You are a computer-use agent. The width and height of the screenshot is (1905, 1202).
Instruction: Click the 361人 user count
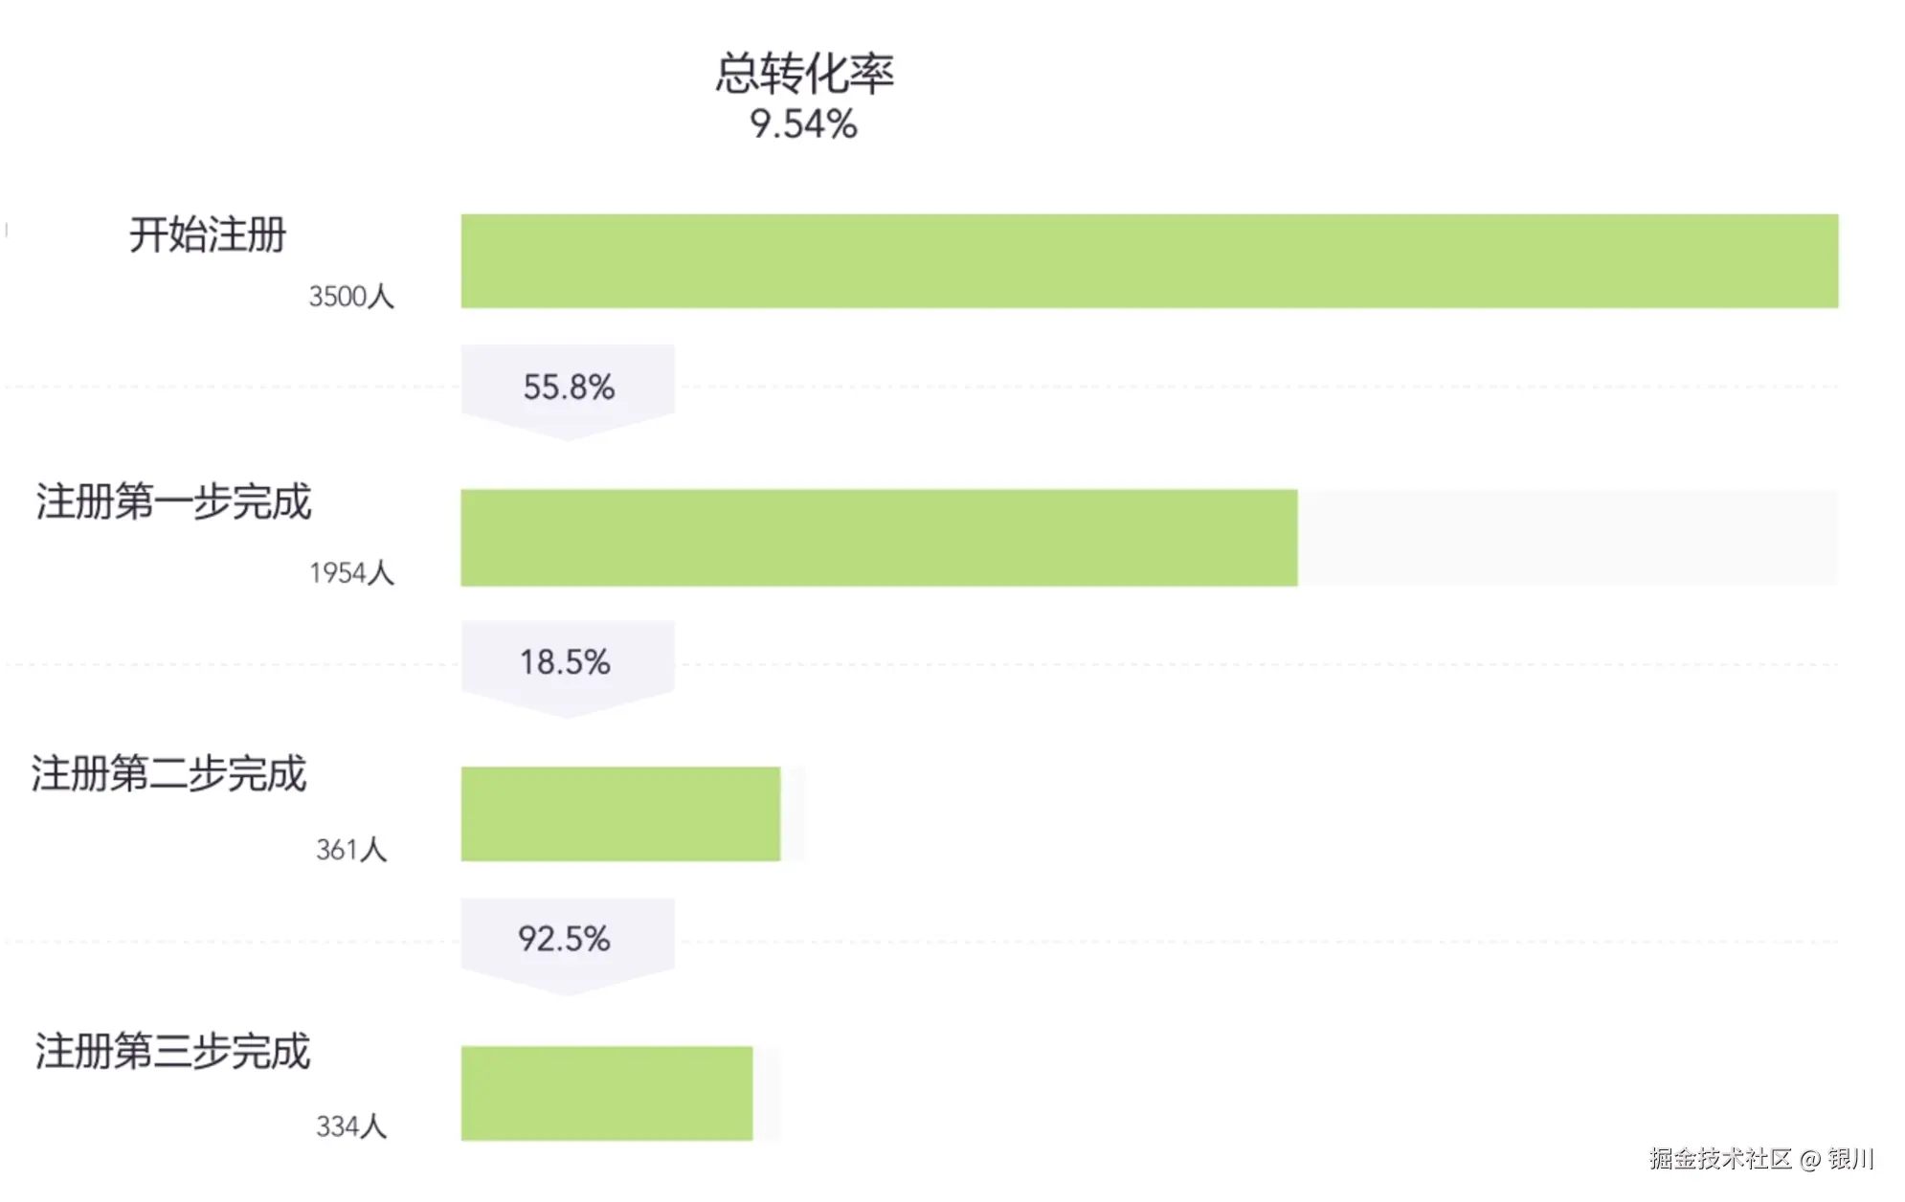[x=351, y=850]
